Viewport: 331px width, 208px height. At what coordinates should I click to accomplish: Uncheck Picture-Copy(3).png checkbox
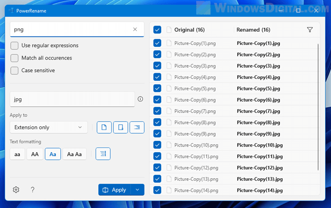157,66
